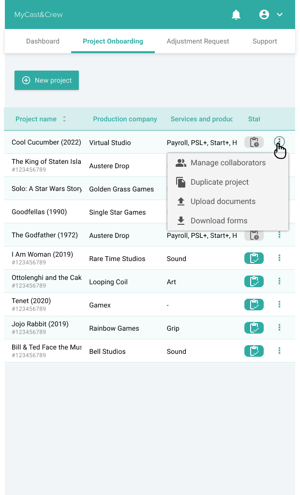Click the Grip service cell

[x=173, y=328]
